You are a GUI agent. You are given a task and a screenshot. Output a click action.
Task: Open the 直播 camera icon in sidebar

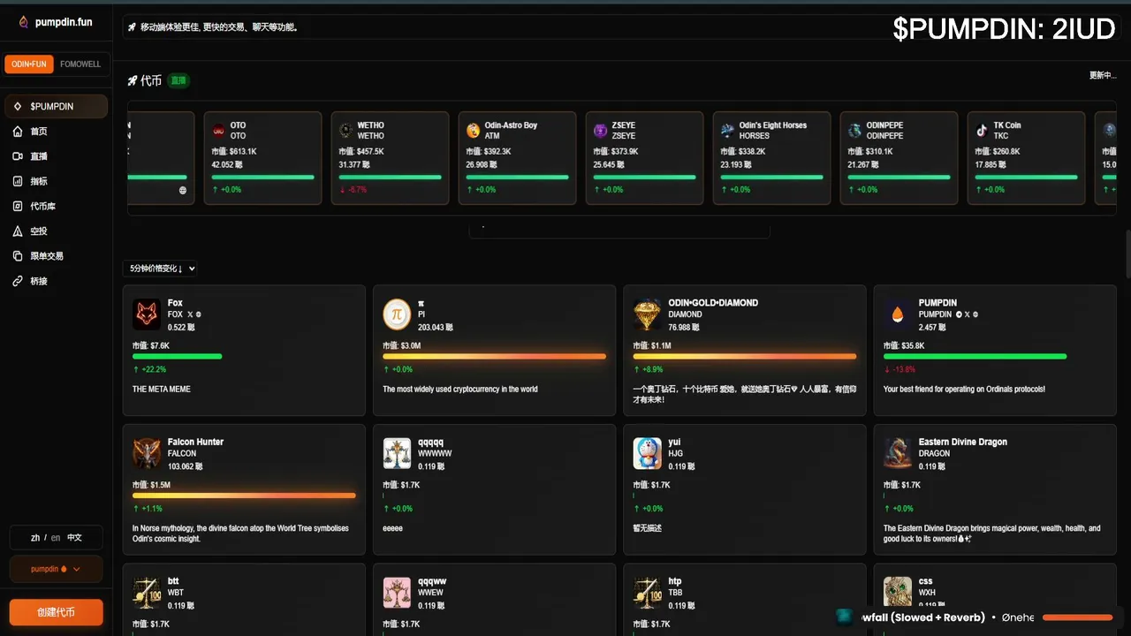[18, 156]
